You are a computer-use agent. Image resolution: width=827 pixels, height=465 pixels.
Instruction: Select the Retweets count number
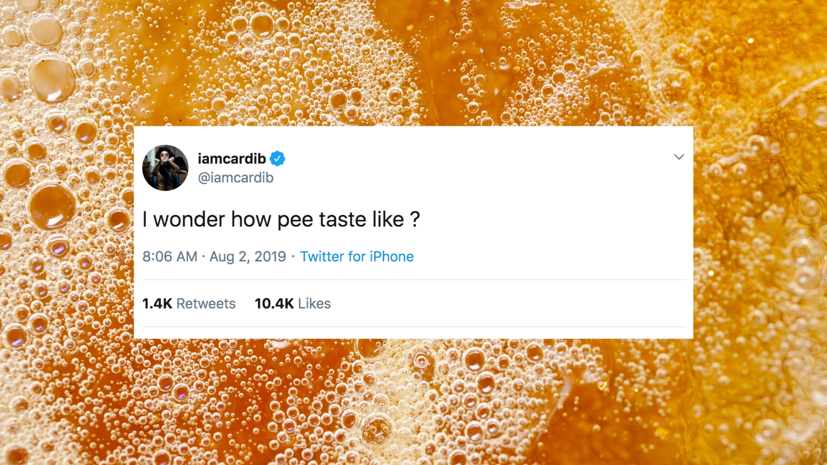pos(157,304)
